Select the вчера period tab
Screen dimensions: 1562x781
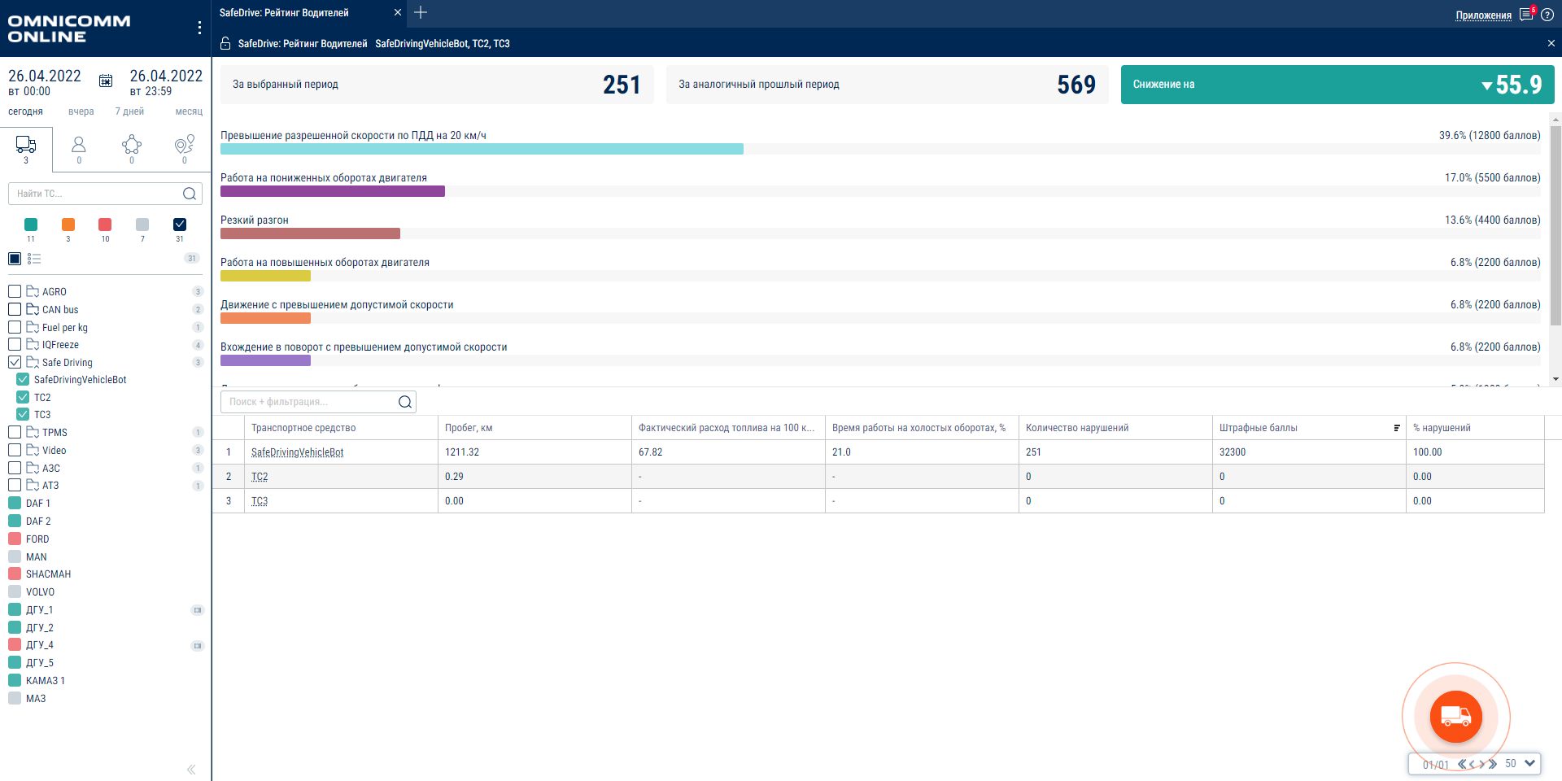(81, 111)
